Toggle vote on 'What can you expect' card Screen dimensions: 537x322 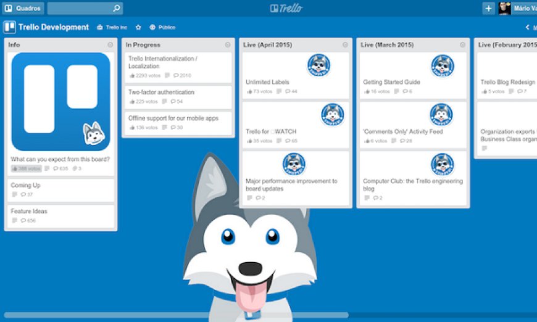click(x=27, y=168)
